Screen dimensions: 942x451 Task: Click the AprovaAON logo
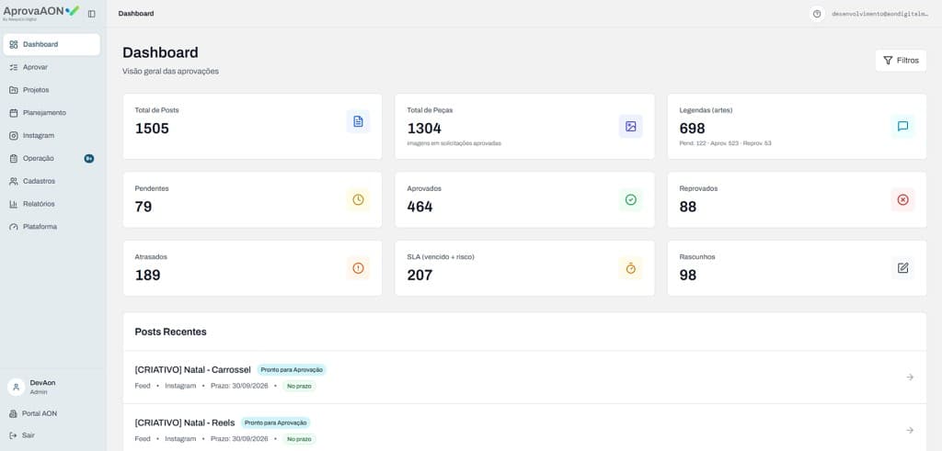pos(40,11)
